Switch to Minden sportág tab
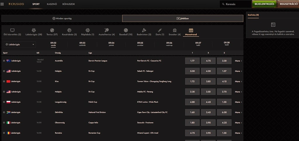Image resolution: width=299 pixels, height=141 pixels. click(62, 19)
